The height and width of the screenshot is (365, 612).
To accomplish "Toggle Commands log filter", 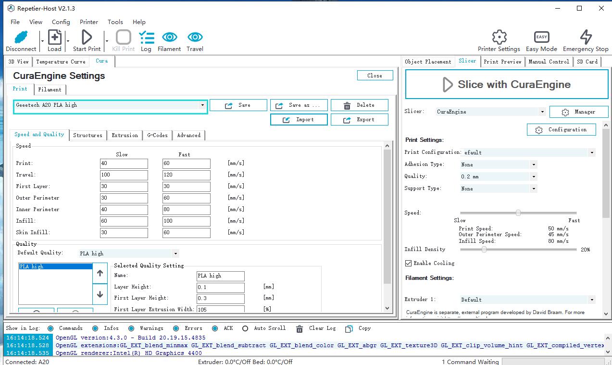I will (50, 328).
